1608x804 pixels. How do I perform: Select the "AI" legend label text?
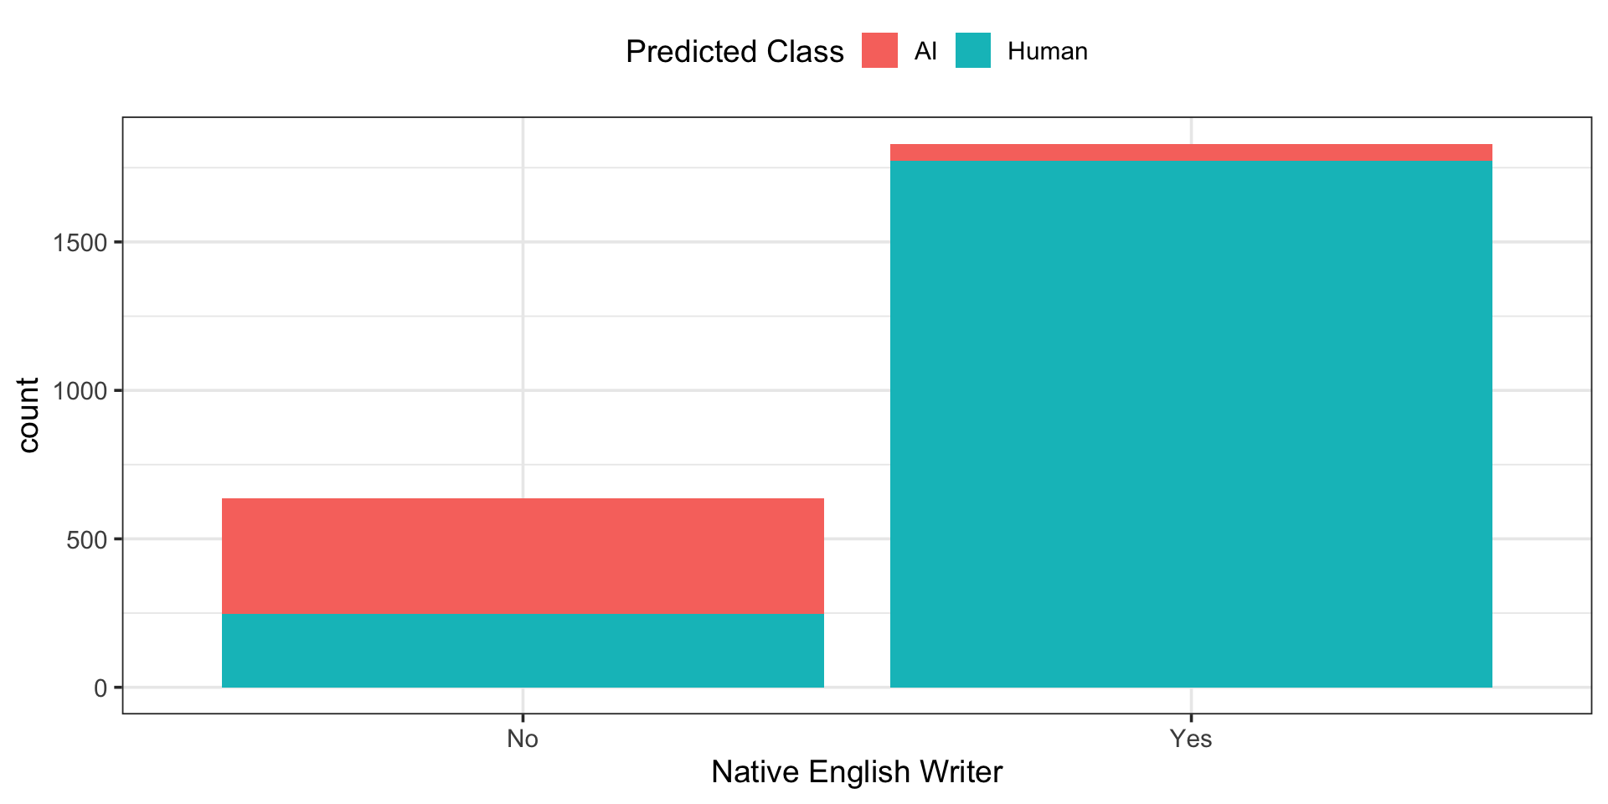(x=925, y=51)
